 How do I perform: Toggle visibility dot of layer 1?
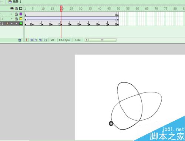tap(12, 24)
